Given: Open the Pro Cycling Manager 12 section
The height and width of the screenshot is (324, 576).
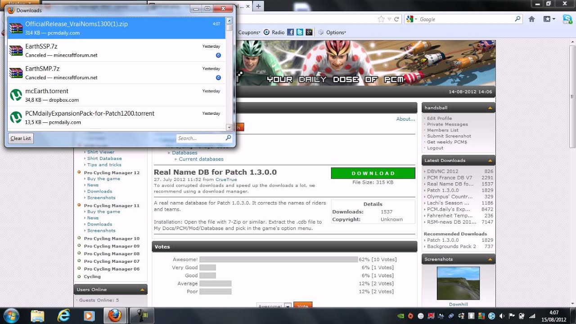Looking at the screenshot, I should coord(112,173).
